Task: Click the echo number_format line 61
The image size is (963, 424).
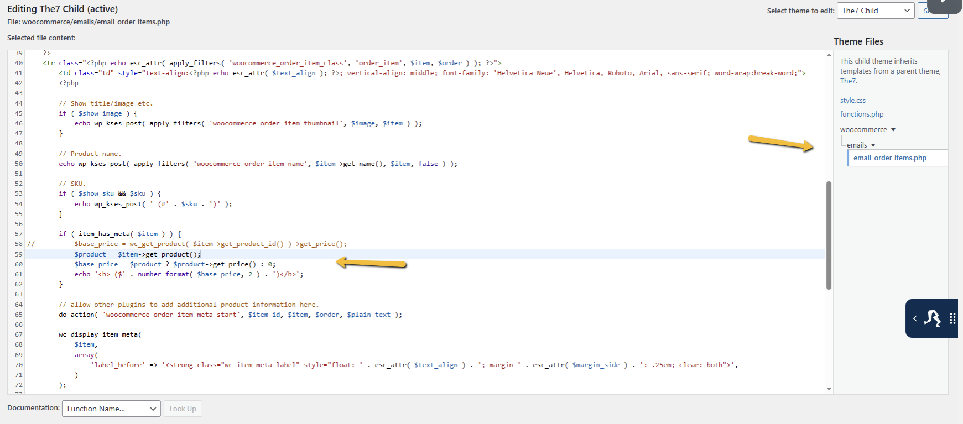Action: point(188,275)
